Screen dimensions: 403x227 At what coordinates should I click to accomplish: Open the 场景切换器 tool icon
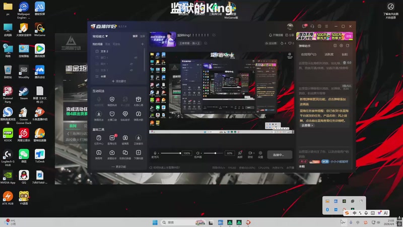pos(125,153)
